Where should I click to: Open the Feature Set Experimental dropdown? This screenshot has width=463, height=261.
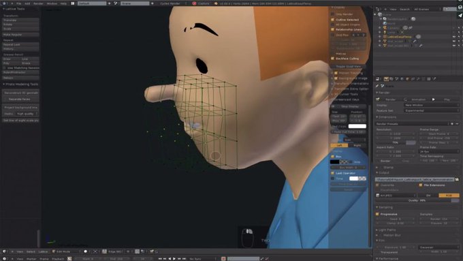[x=432, y=110]
